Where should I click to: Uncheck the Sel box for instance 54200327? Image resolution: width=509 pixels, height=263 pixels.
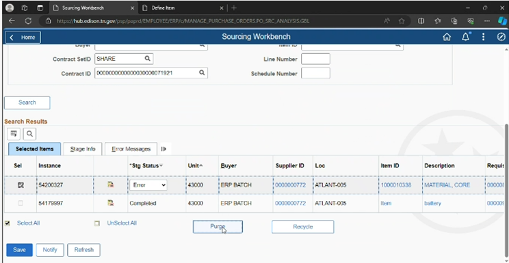point(21,185)
